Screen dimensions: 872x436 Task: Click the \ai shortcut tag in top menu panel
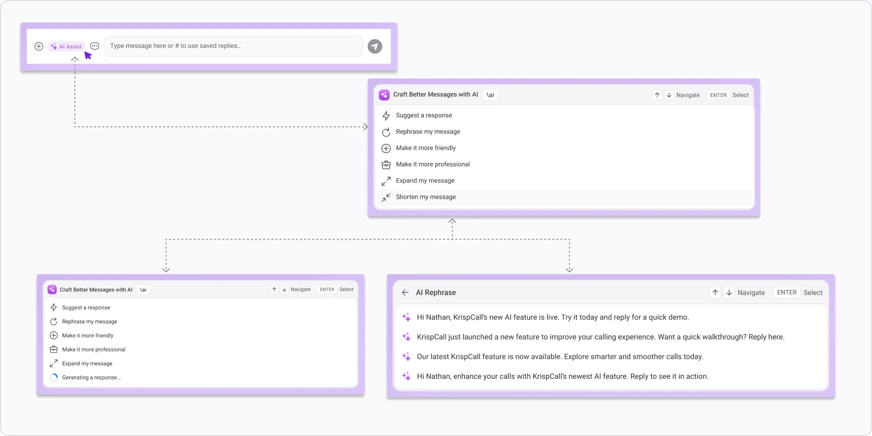pyautogui.click(x=490, y=95)
